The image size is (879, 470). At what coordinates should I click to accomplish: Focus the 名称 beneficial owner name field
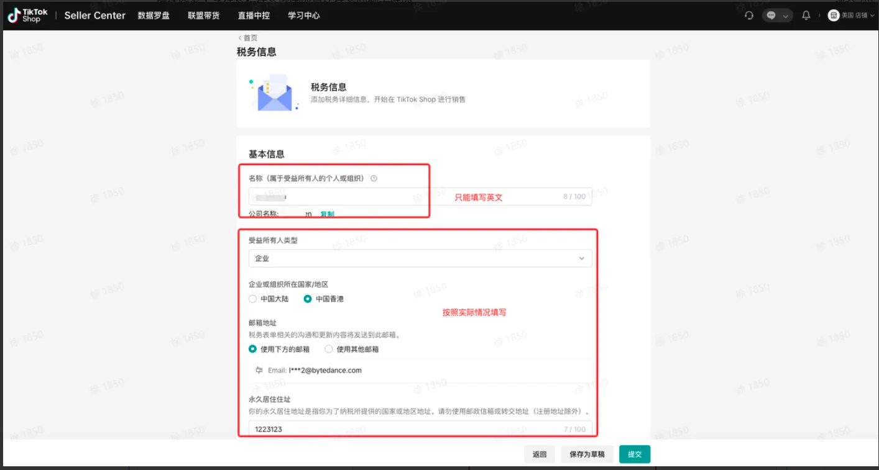click(x=420, y=196)
